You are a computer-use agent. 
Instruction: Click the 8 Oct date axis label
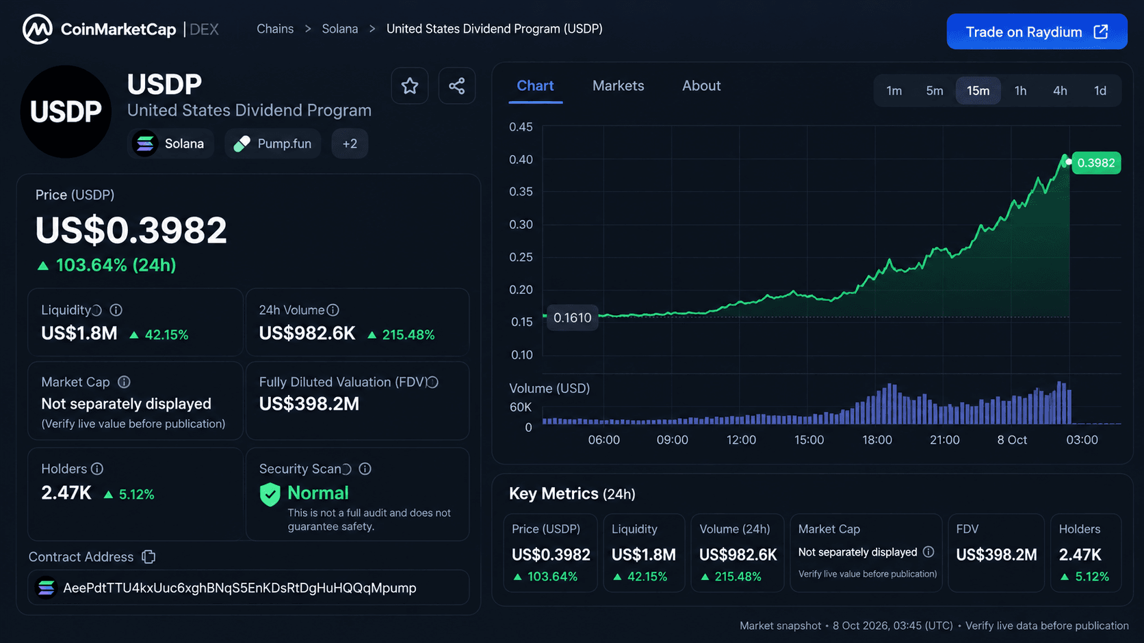(1012, 440)
